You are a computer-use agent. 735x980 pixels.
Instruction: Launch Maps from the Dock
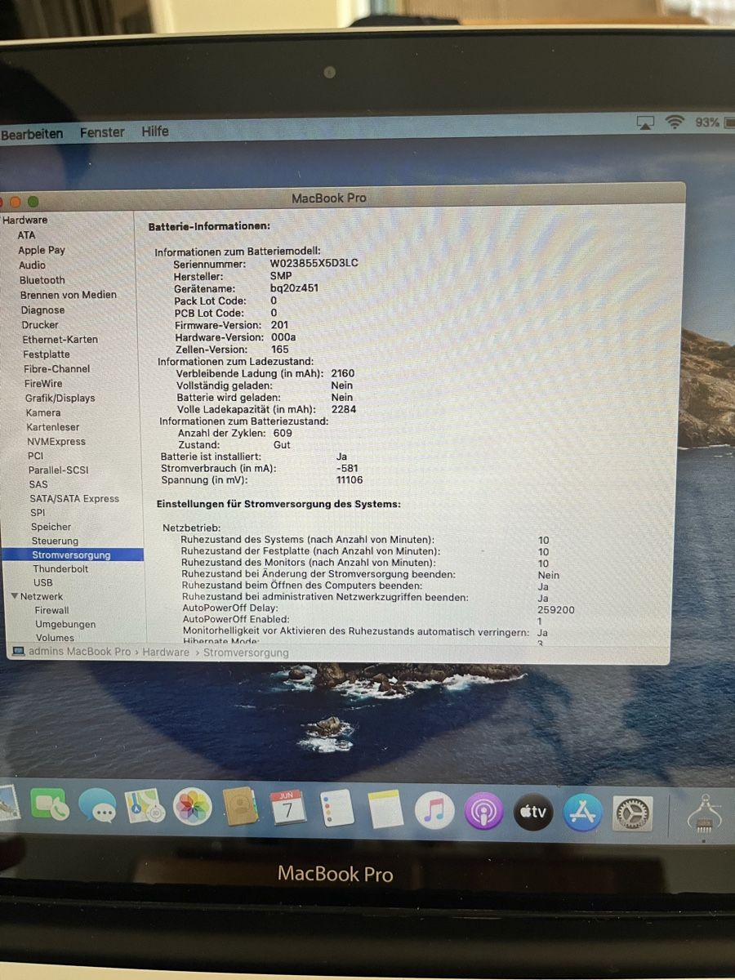click(x=145, y=808)
